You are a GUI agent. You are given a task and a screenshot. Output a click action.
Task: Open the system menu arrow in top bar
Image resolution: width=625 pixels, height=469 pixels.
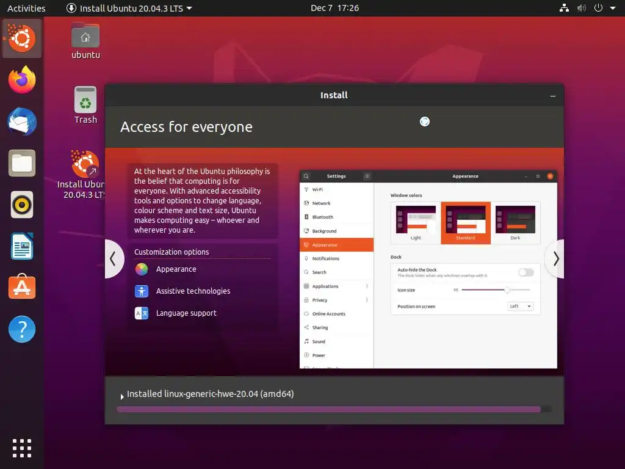[x=613, y=8]
